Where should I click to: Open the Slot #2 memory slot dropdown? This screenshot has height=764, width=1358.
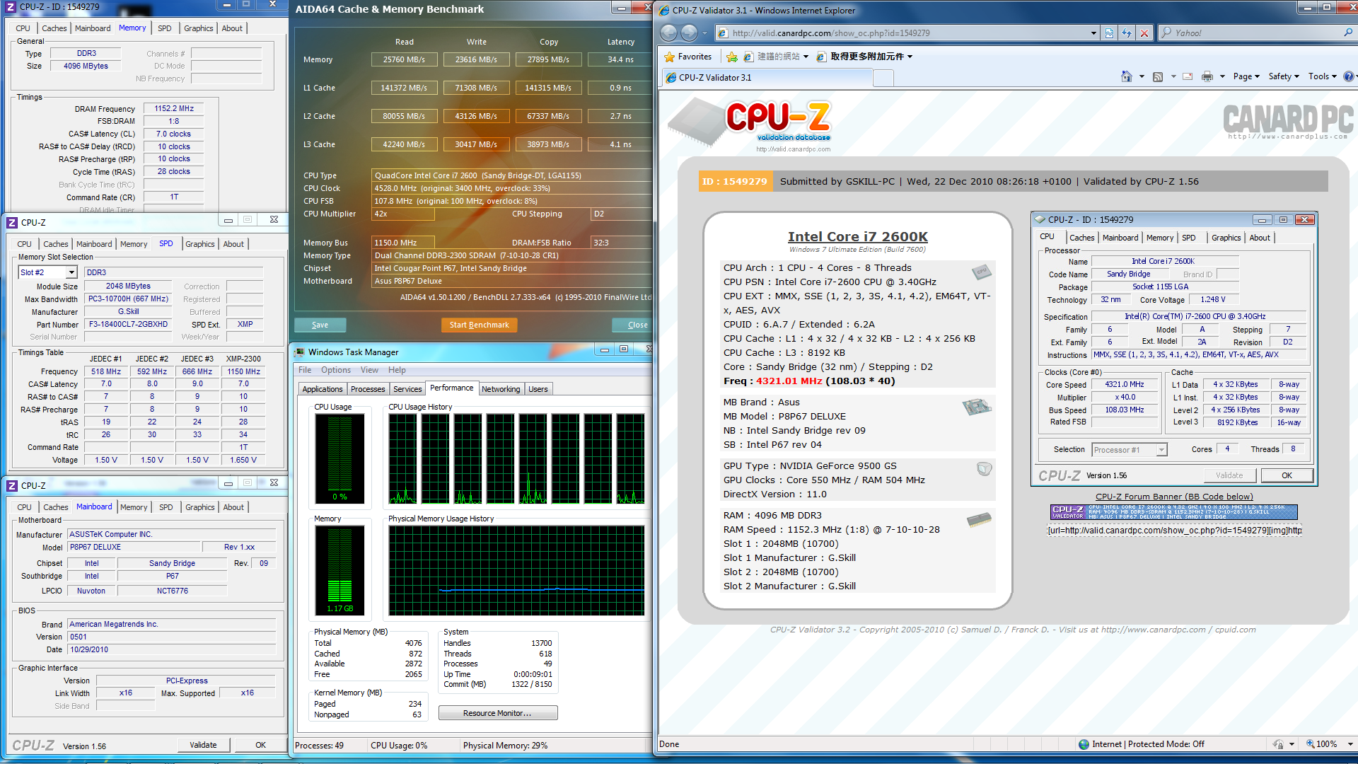71,272
